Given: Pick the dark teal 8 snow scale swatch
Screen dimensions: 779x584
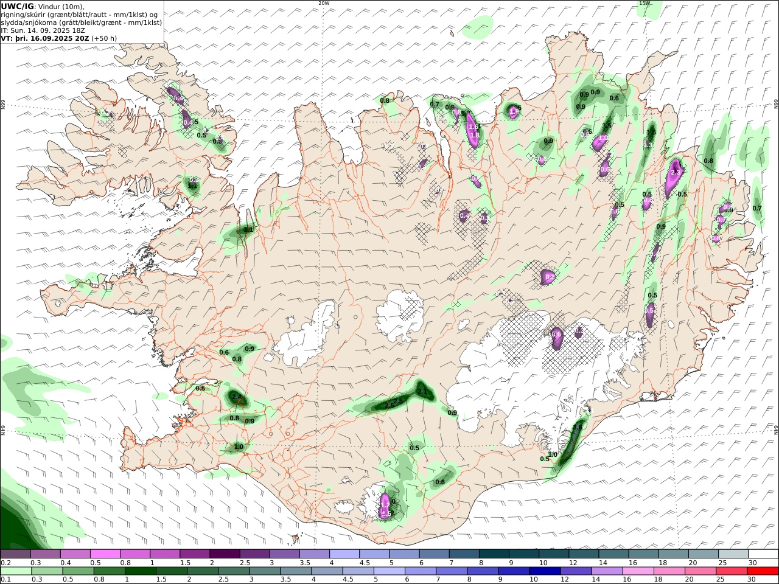Looking at the screenshot, I should (494, 554).
